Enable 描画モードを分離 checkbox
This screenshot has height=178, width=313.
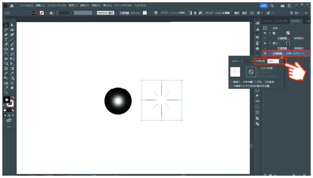231,82
